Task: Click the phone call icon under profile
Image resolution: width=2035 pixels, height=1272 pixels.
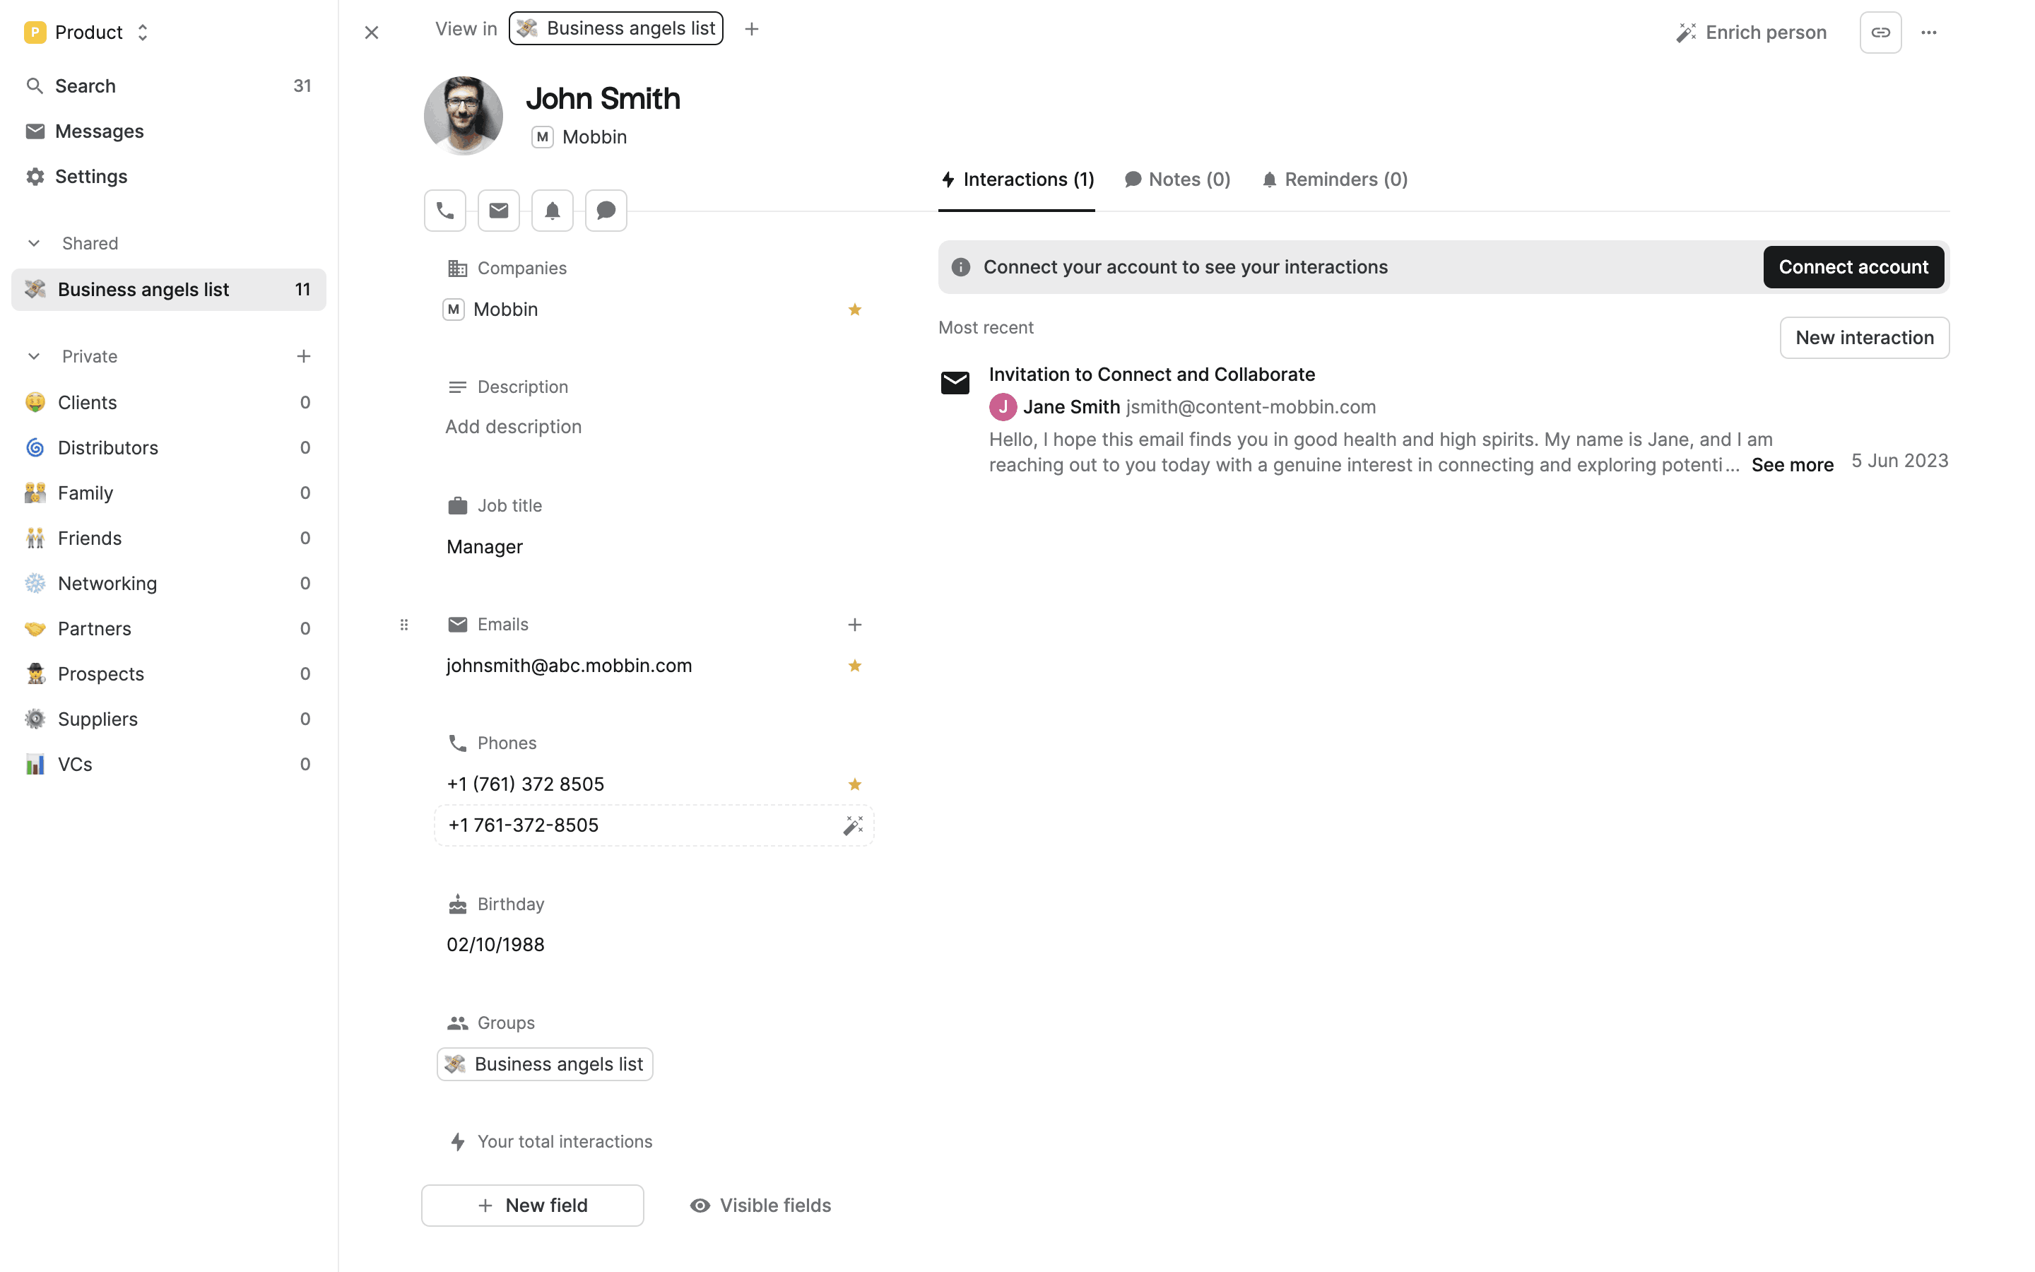Action: pyautogui.click(x=445, y=211)
